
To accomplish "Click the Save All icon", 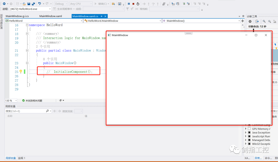I will 33,4.
